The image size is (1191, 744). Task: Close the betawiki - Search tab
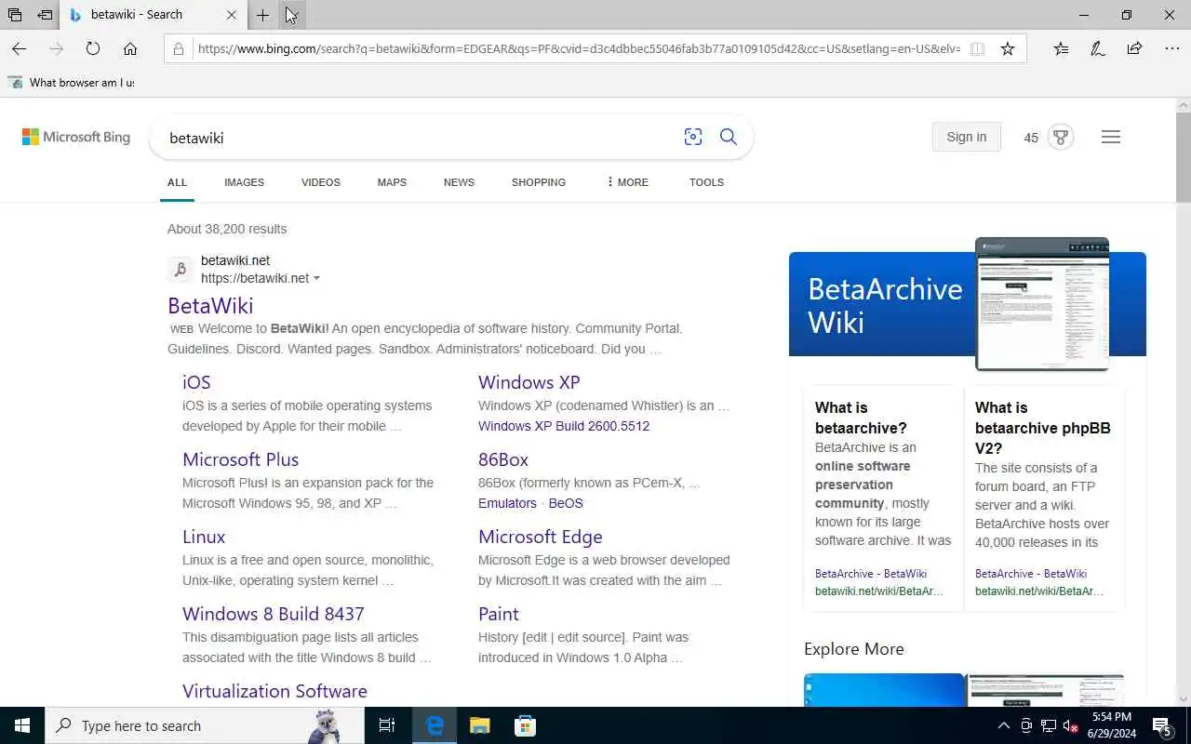232,15
